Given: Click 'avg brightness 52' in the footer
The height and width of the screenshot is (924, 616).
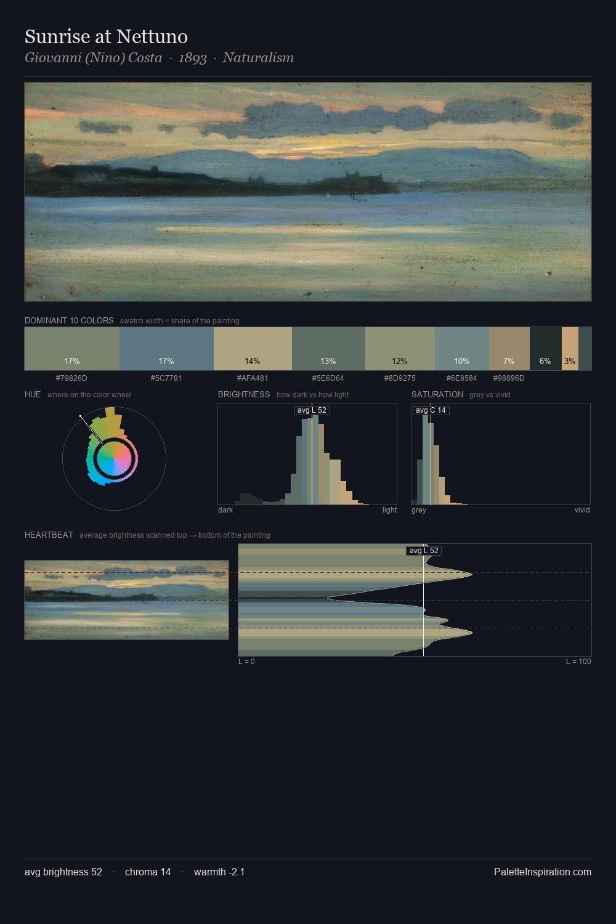Looking at the screenshot, I should pos(63,872).
